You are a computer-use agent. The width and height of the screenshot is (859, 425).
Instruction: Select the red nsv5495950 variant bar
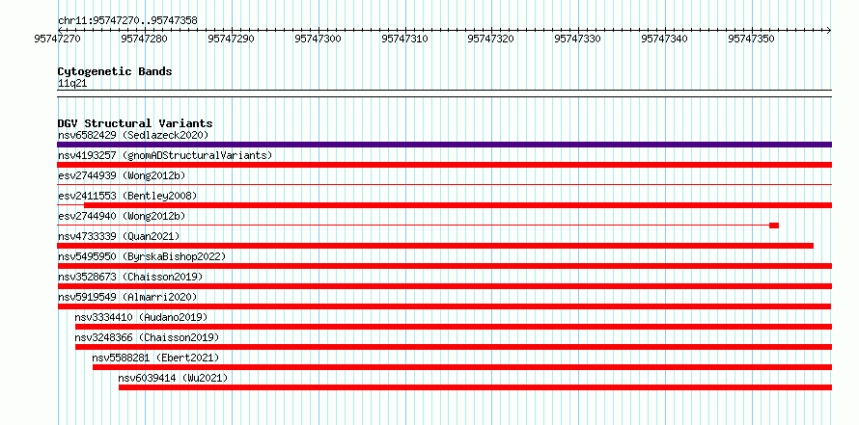tap(444, 266)
